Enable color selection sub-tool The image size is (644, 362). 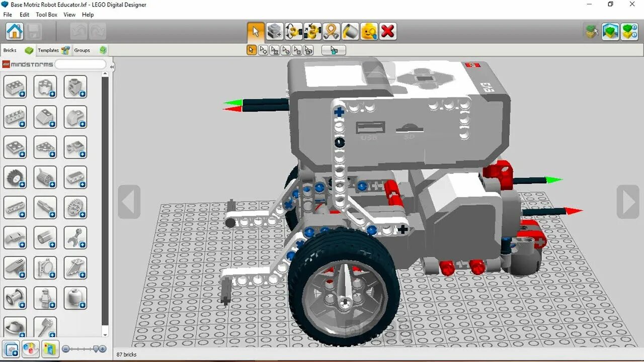pos(286,50)
